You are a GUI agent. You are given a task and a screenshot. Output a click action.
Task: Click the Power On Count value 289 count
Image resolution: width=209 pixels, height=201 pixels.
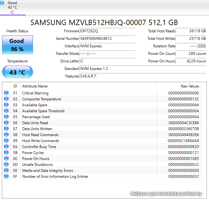191,54
